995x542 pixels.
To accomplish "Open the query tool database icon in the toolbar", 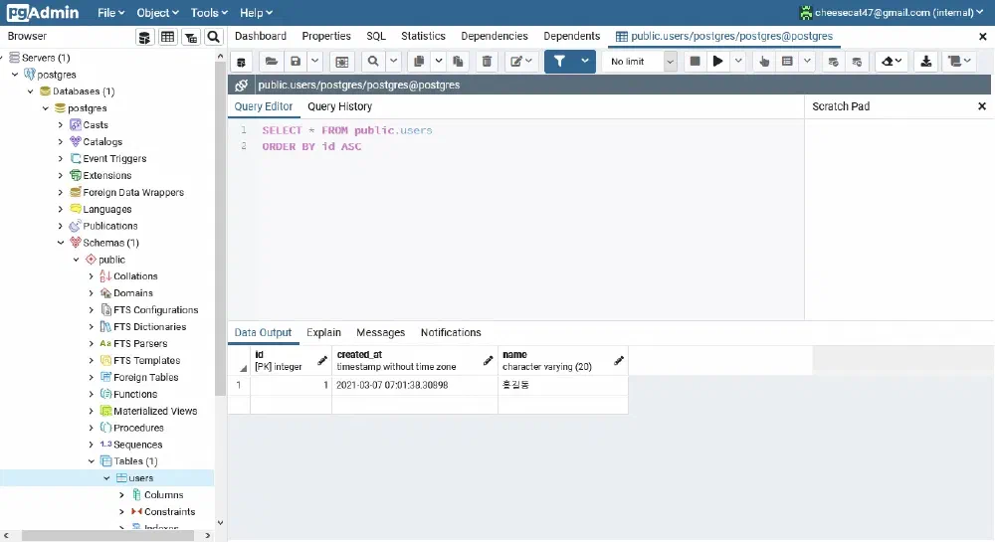I will tap(241, 62).
